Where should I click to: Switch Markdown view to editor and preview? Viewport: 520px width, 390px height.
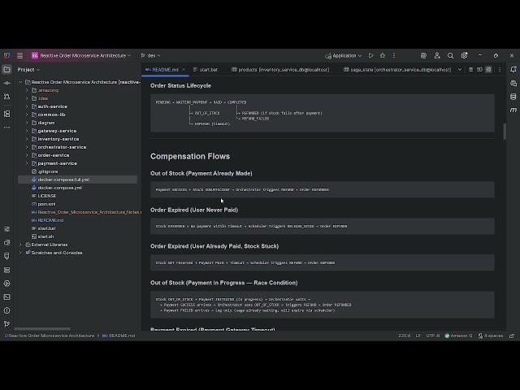[479, 70]
